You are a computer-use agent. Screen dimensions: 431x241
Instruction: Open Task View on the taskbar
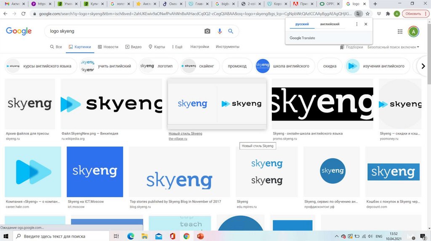116,236
